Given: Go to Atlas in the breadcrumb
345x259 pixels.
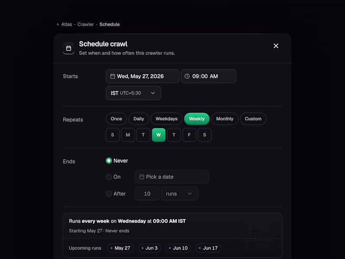Looking at the screenshot, I should (66, 25).
